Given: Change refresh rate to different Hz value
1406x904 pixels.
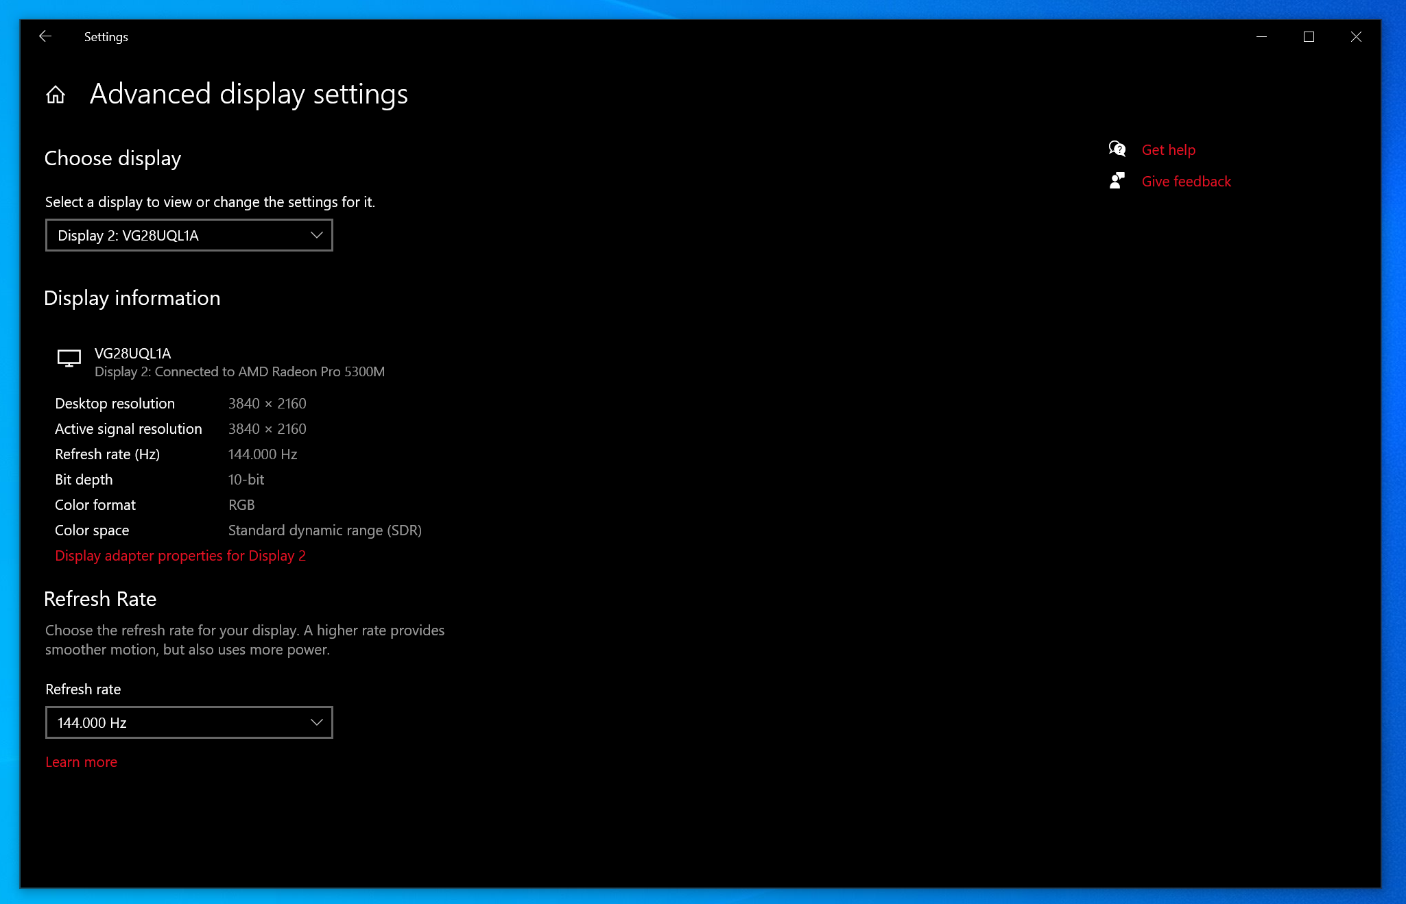Looking at the screenshot, I should tap(189, 722).
